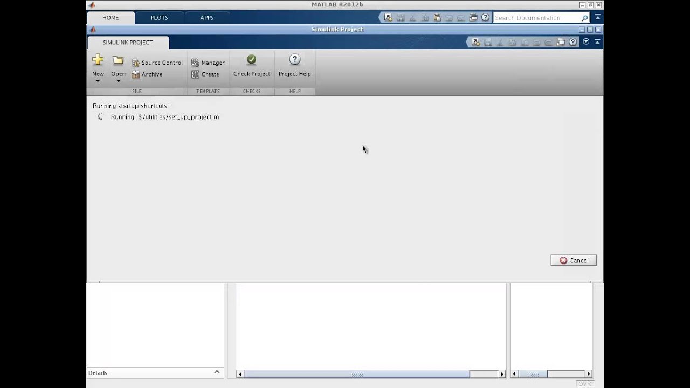Click Copy icon in MATLAB top toolbar
The height and width of the screenshot is (388, 690).
point(425,18)
